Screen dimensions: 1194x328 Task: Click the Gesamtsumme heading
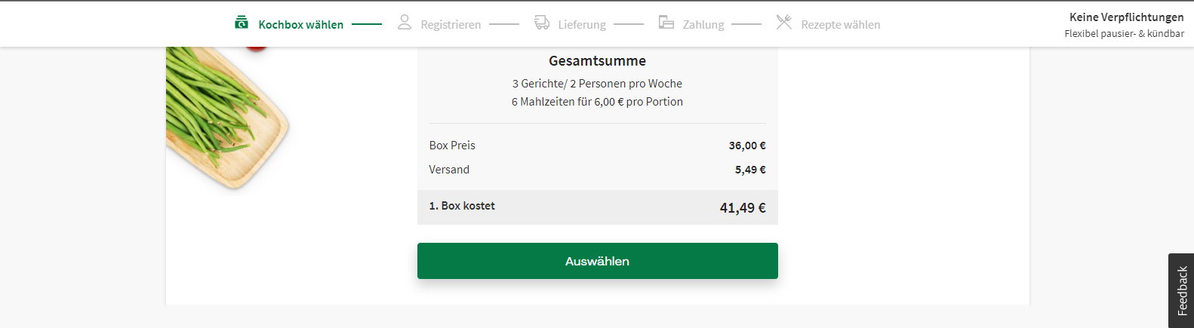point(598,61)
